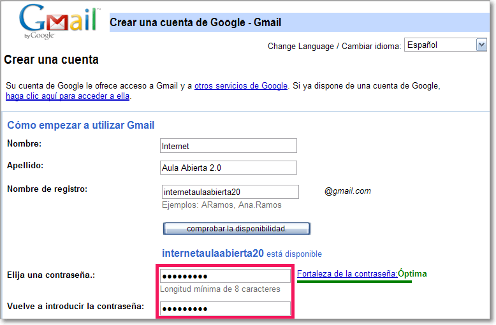Open 'otros servicios de Google' link
Screen dimensions: 496x325
point(241,85)
